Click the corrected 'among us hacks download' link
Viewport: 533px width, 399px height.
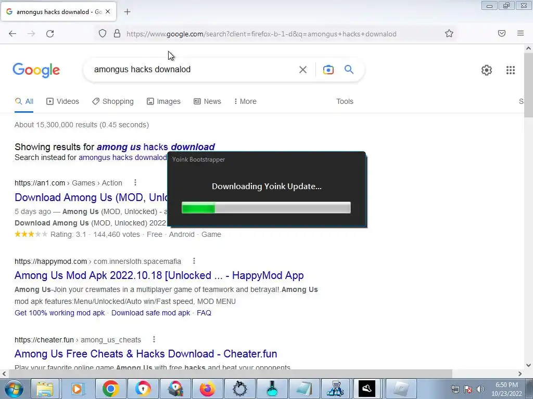[x=156, y=147]
